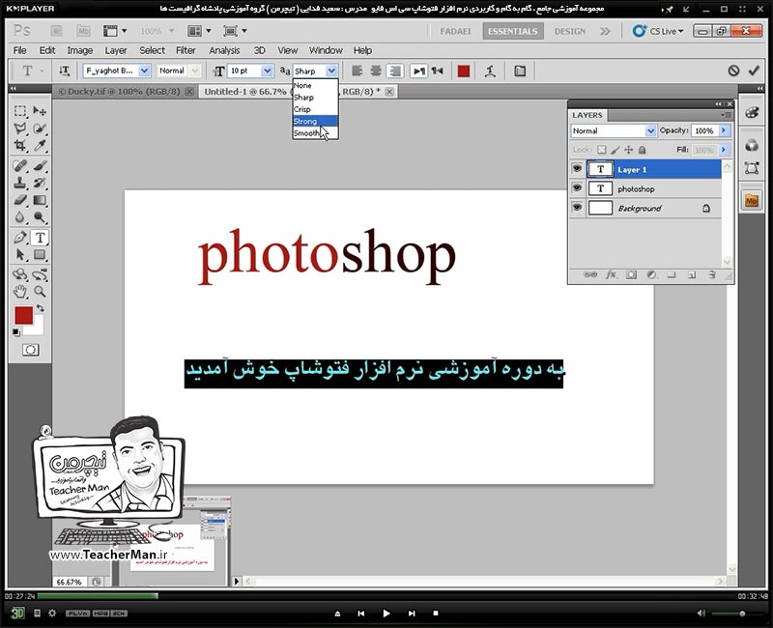Click the text color swatch in options bar
The width and height of the screenshot is (773, 628).
pos(464,71)
